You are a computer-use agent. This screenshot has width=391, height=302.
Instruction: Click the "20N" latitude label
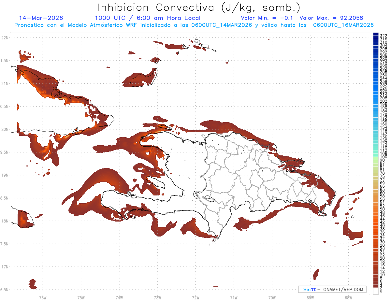click(x=5, y=129)
